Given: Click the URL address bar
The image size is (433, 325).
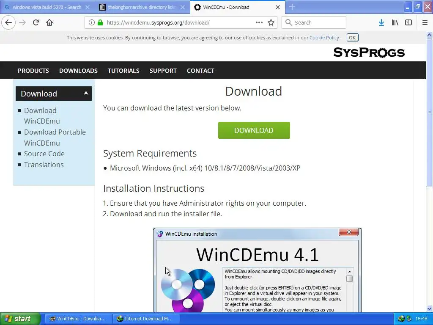Looking at the screenshot, I should tap(181, 22).
